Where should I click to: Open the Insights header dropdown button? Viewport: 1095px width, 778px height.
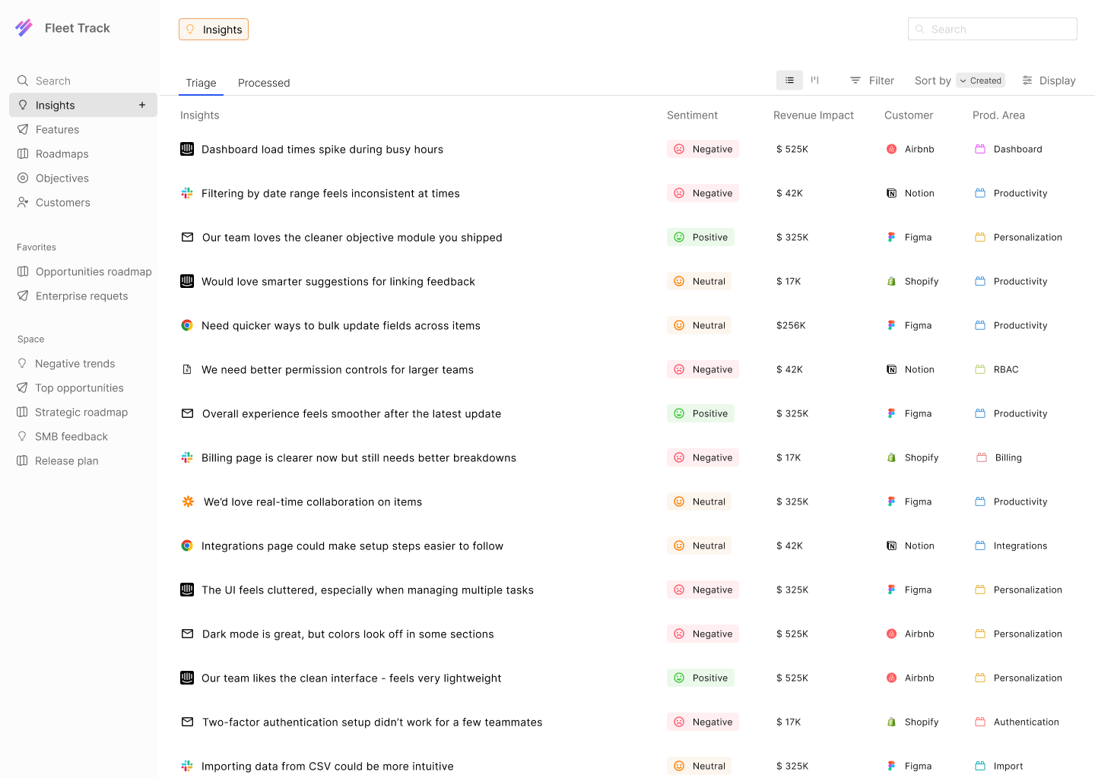tap(214, 30)
